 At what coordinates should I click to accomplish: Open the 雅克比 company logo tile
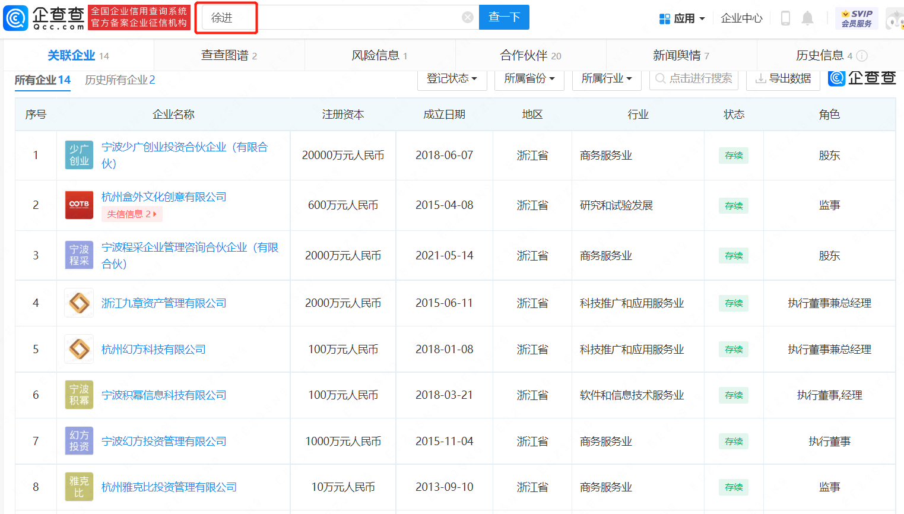point(79,487)
